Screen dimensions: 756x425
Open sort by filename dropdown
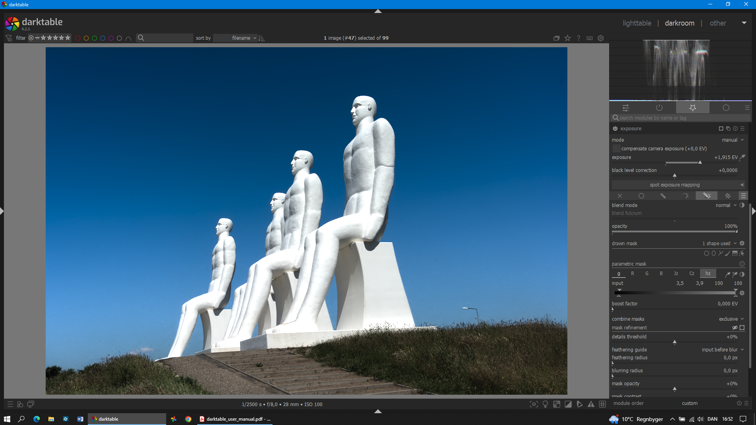pyautogui.click(x=236, y=38)
